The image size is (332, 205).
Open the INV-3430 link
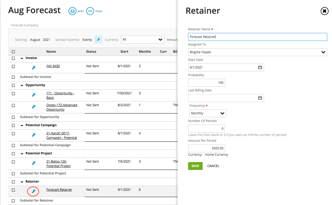53,66
